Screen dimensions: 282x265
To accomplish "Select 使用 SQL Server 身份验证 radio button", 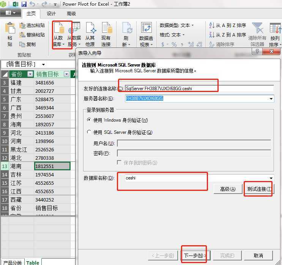I will click(89, 132).
